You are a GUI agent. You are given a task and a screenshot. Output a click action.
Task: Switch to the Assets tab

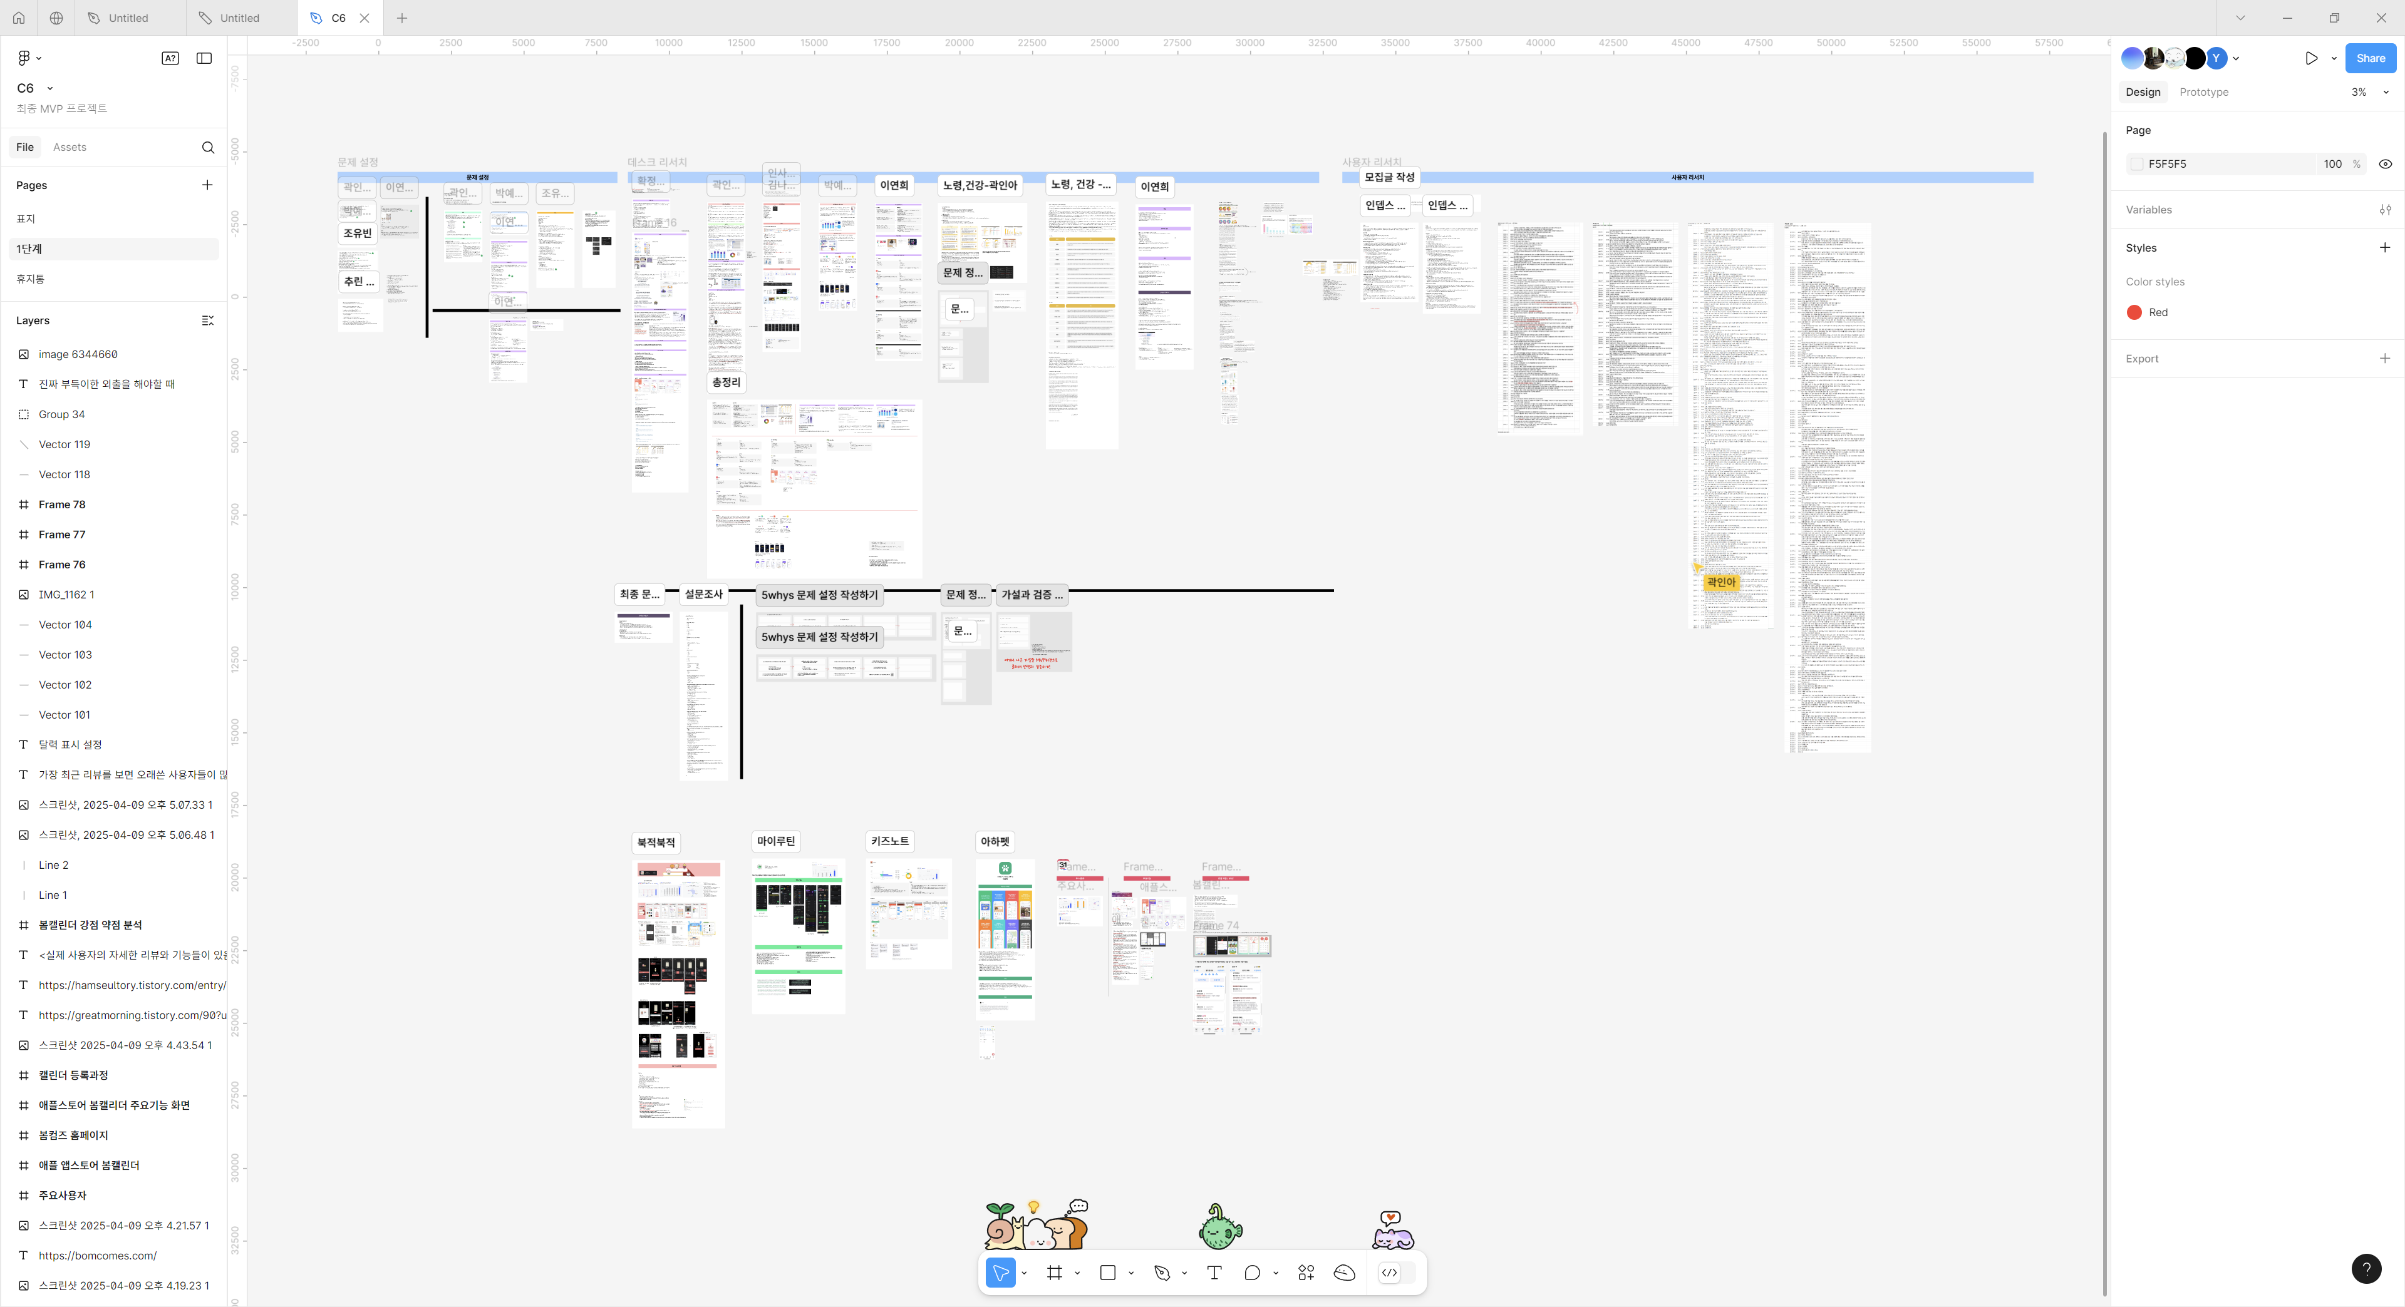coord(69,147)
